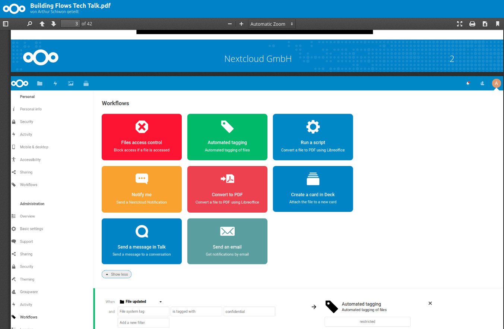Viewport: 504px width, 329px height.
Task: Open the Activity lightning bolt app icon
Action: 56,84
